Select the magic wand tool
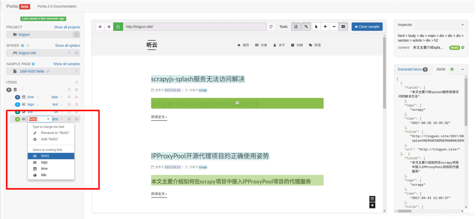This screenshot has height=219, width=476. 306,27
